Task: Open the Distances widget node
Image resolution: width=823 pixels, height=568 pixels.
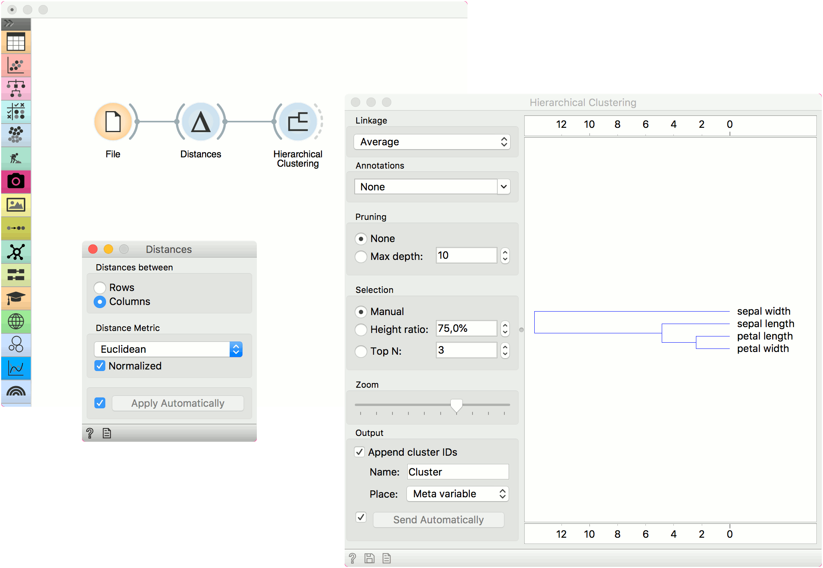Action: point(201,122)
